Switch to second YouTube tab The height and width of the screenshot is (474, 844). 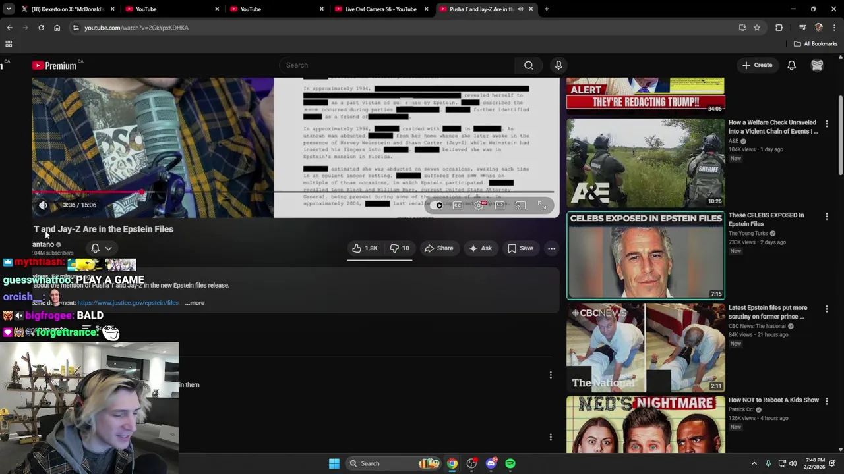(277, 9)
